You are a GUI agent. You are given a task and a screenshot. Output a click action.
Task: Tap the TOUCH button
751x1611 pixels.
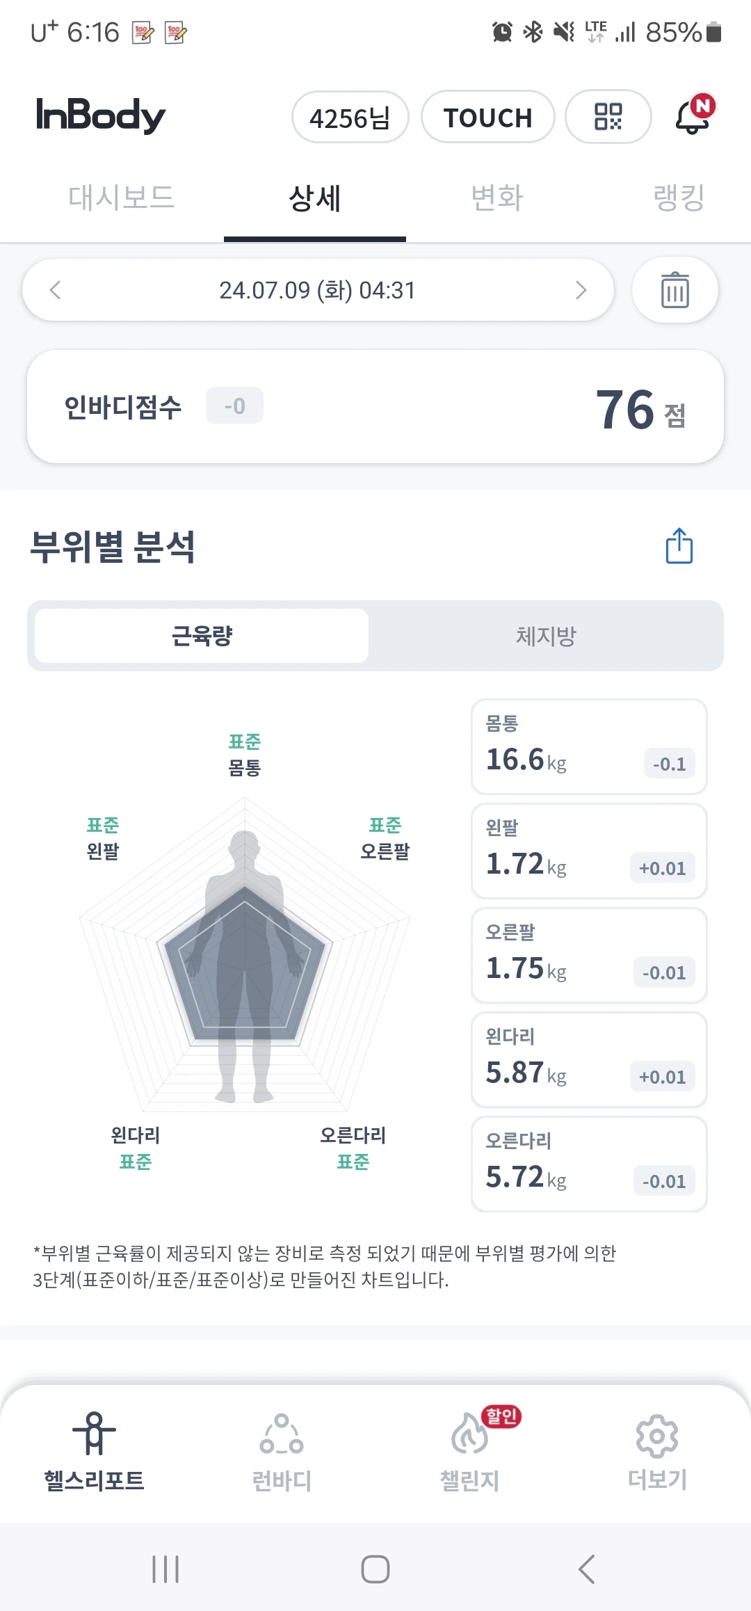point(487,117)
